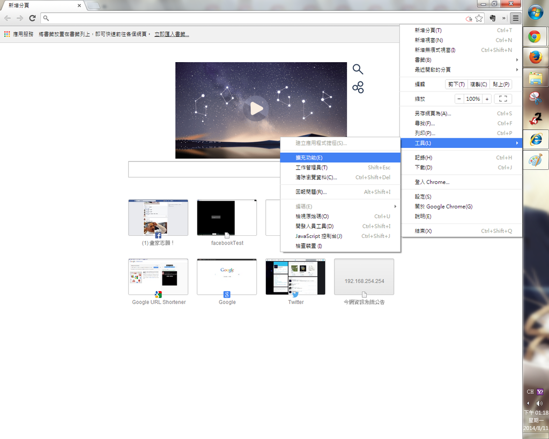Viewport: 549px width, 439px height.
Task: Click the 應用程式 apps shortcut label
Action: 23,34
